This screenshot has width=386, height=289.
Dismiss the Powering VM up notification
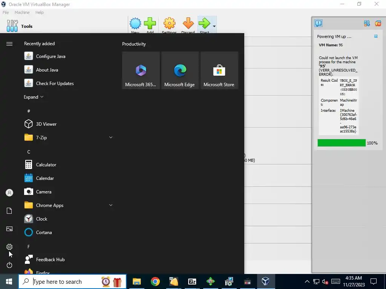376,36
